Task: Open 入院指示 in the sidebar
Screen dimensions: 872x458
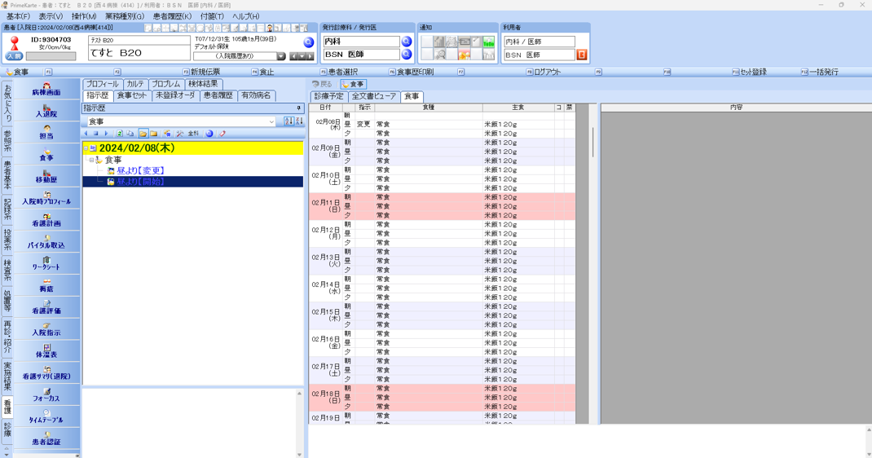Action: [46, 329]
